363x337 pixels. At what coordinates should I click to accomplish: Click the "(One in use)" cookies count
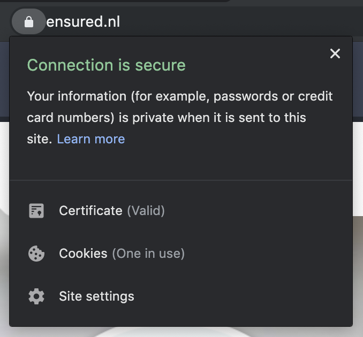(x=148, y=254)
